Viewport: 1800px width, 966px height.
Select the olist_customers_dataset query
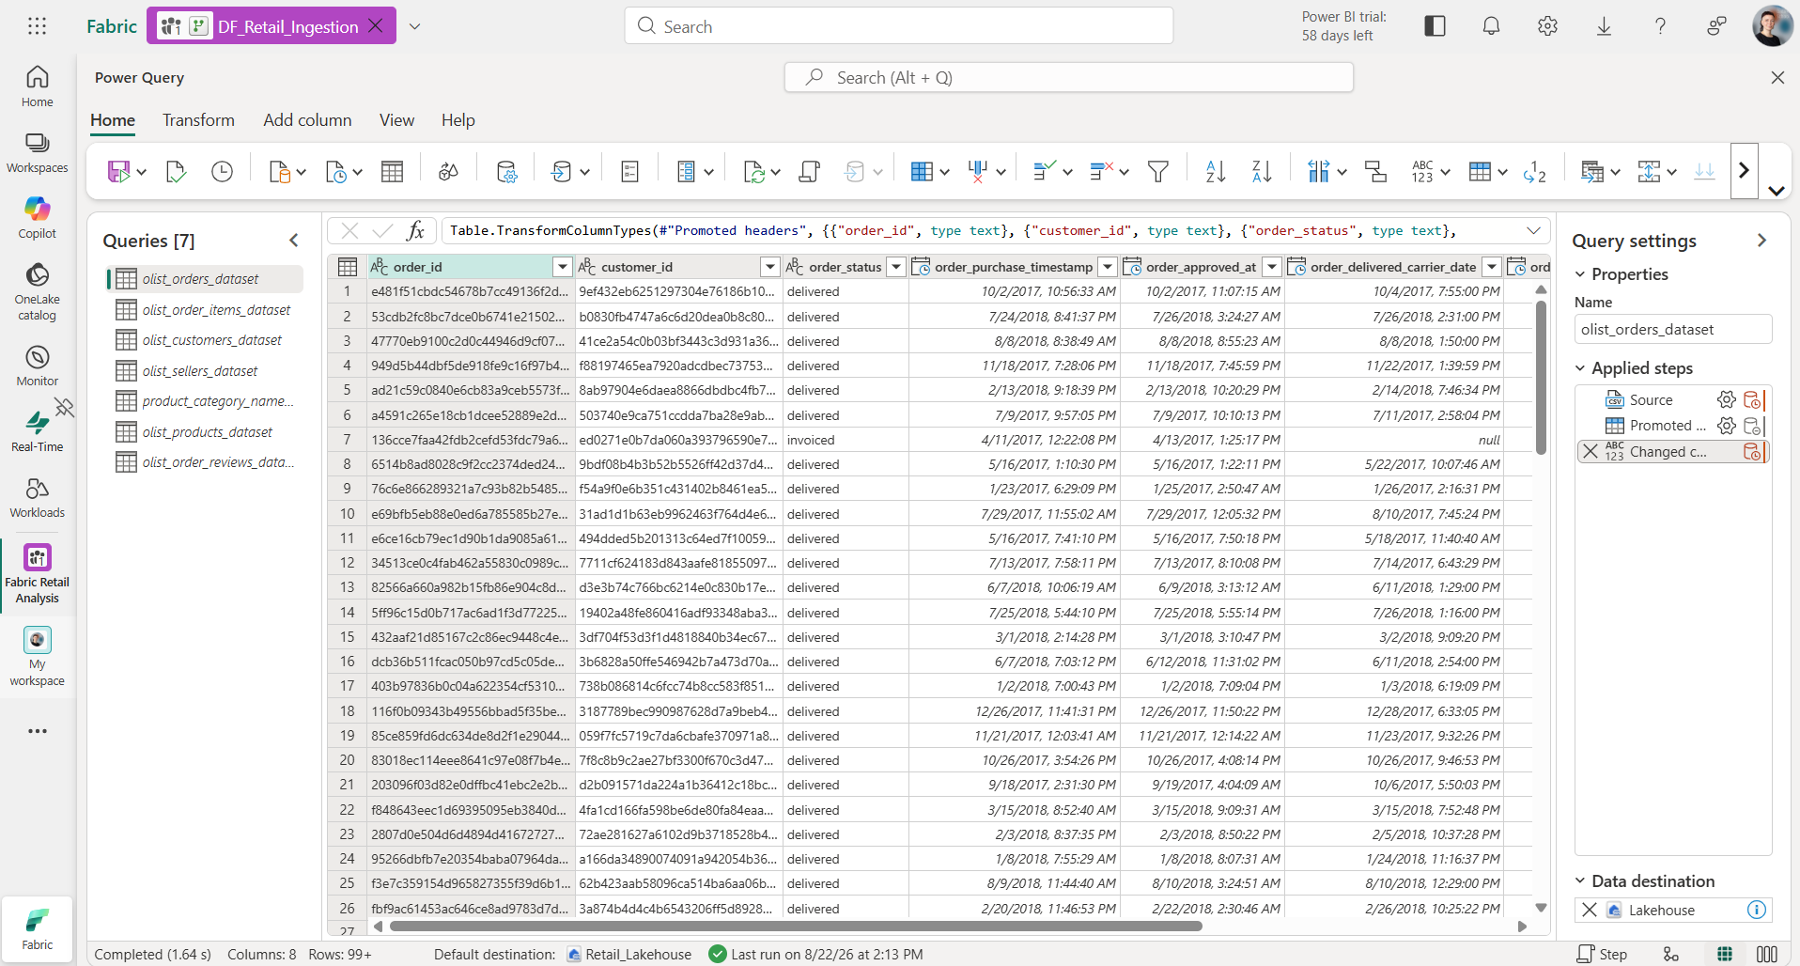click(206, 340)
